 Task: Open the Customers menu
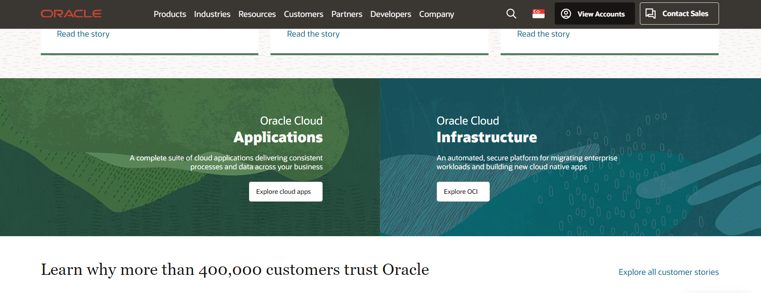(304, 14)
